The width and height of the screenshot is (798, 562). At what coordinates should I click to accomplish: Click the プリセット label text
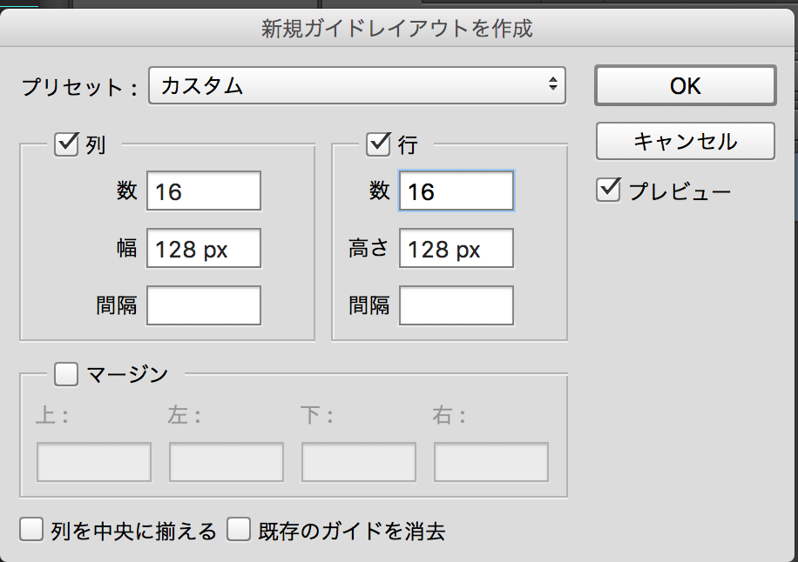click(79, 87)
